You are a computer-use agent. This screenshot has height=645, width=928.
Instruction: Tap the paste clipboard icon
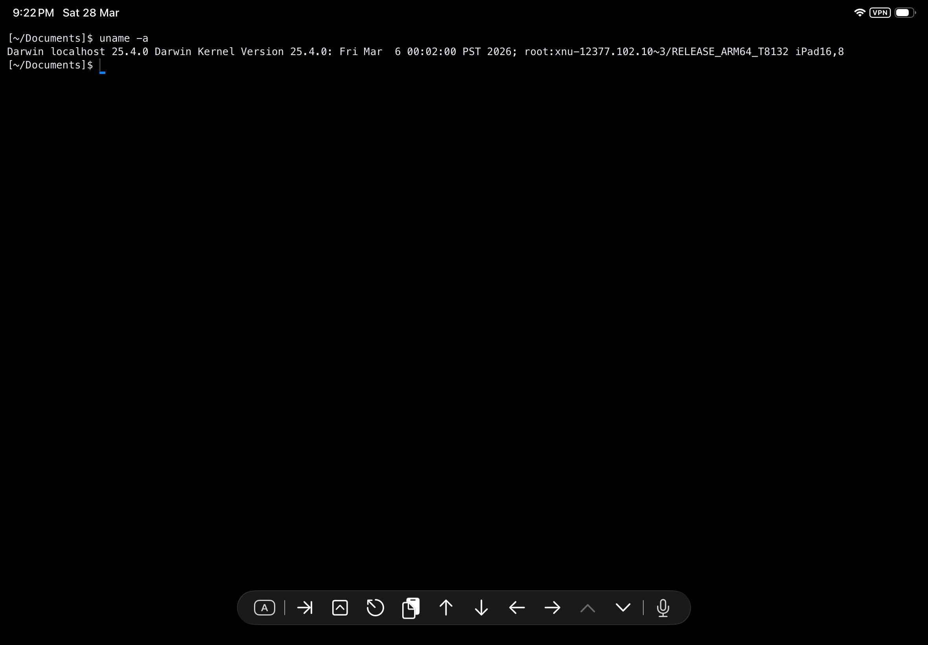(x=411, y=607)
